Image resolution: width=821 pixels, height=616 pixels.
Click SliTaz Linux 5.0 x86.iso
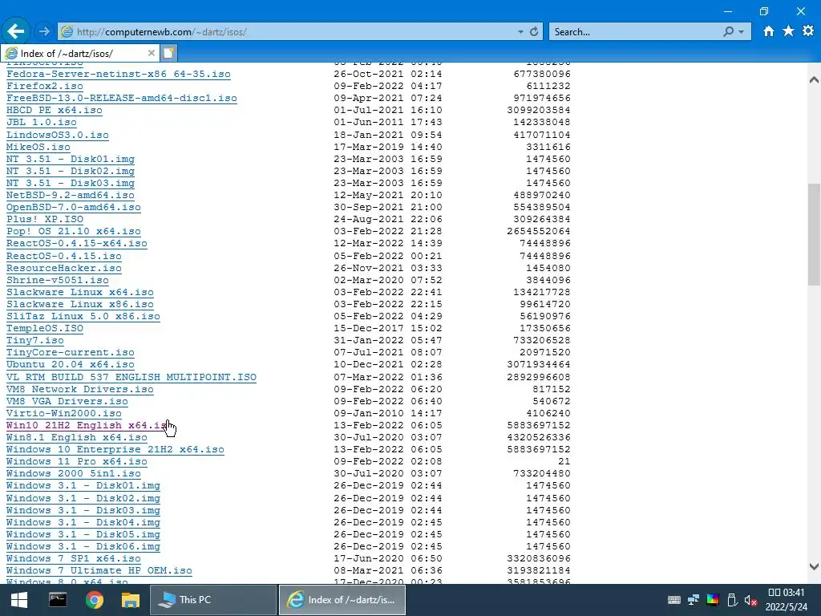coord(83,316)
